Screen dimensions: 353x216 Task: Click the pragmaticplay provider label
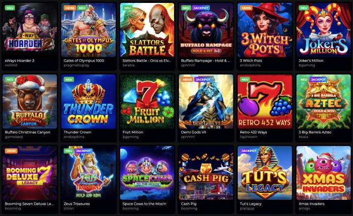[76, 65]
